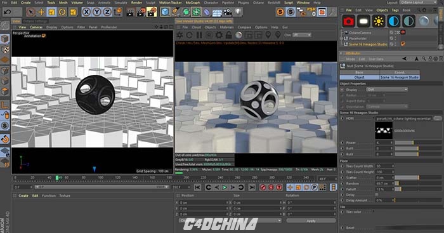
Task: Click the yellow sun Octane daylight icon
Action: tap(379, 21)
